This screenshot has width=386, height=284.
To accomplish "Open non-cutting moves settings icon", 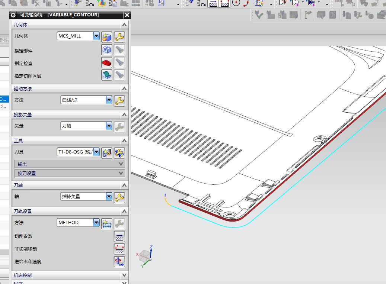I will [x=119, y=249].
